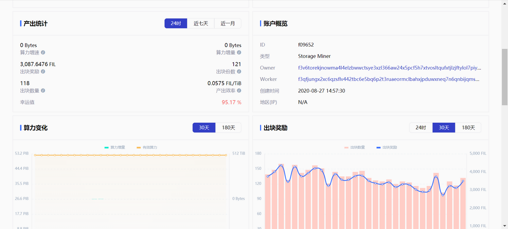Click the info icon beside 算力增量 statistic
The width and height of the screenshot is (508, 229).
[x=239, y=52]
